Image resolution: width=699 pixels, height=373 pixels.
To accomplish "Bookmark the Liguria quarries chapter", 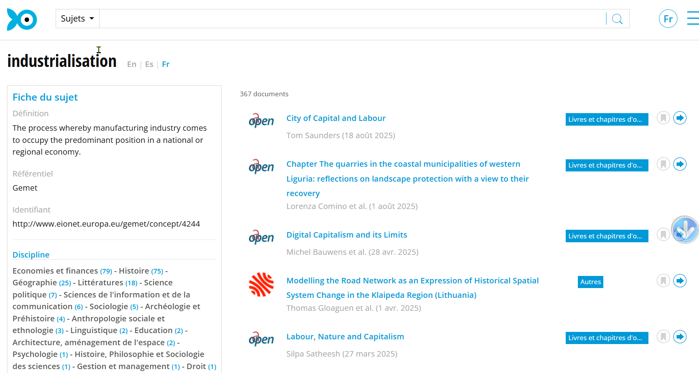I will [x=663, y=164].
